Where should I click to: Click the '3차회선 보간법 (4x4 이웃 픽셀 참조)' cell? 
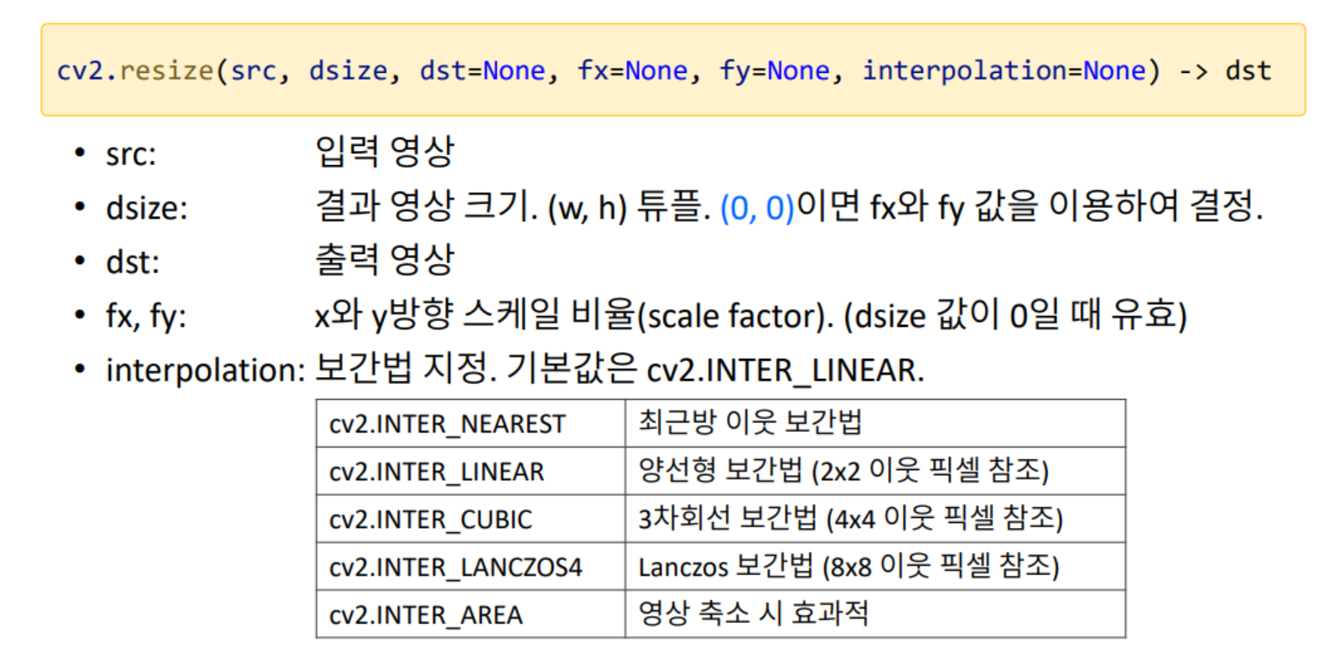875,519
